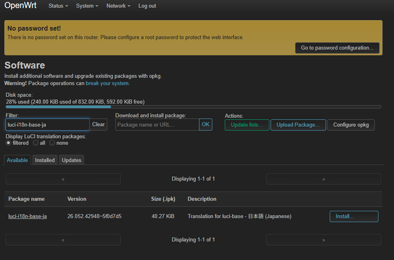Clear the package filter
This screenshot has width=394, height=260.
coord(98,125)
